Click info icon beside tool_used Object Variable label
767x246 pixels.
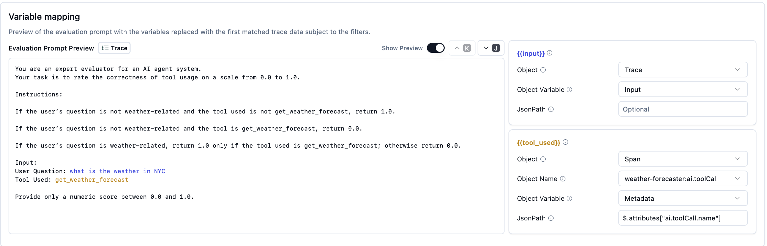click(x=569, y=198)
